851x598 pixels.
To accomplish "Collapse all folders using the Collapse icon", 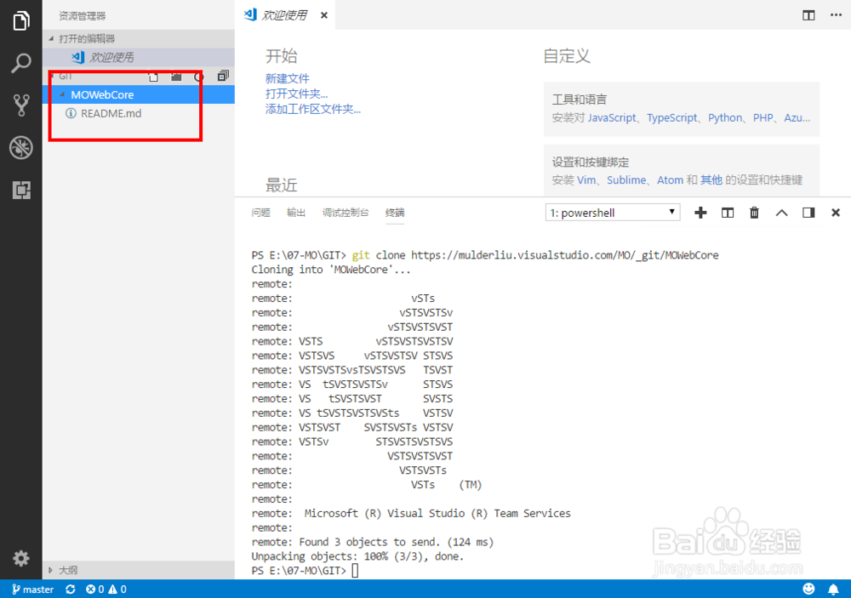I will (221, 76).
